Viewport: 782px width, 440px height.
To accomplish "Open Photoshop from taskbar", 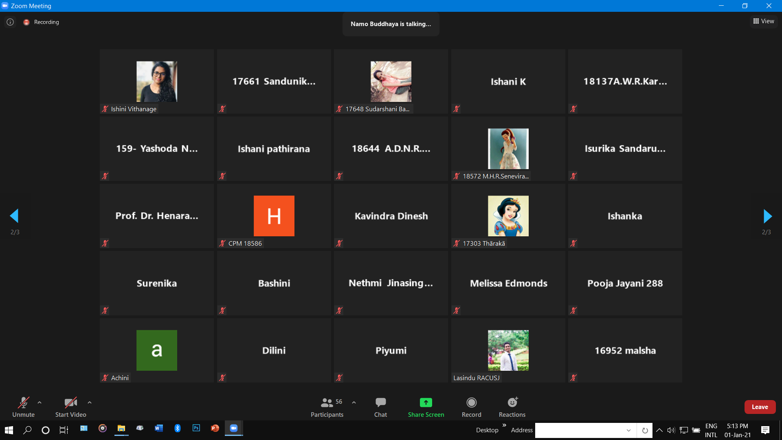I will tap(196, 429).
